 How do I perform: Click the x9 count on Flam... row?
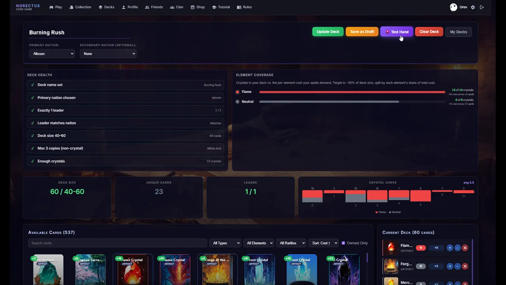pos(436,248)
